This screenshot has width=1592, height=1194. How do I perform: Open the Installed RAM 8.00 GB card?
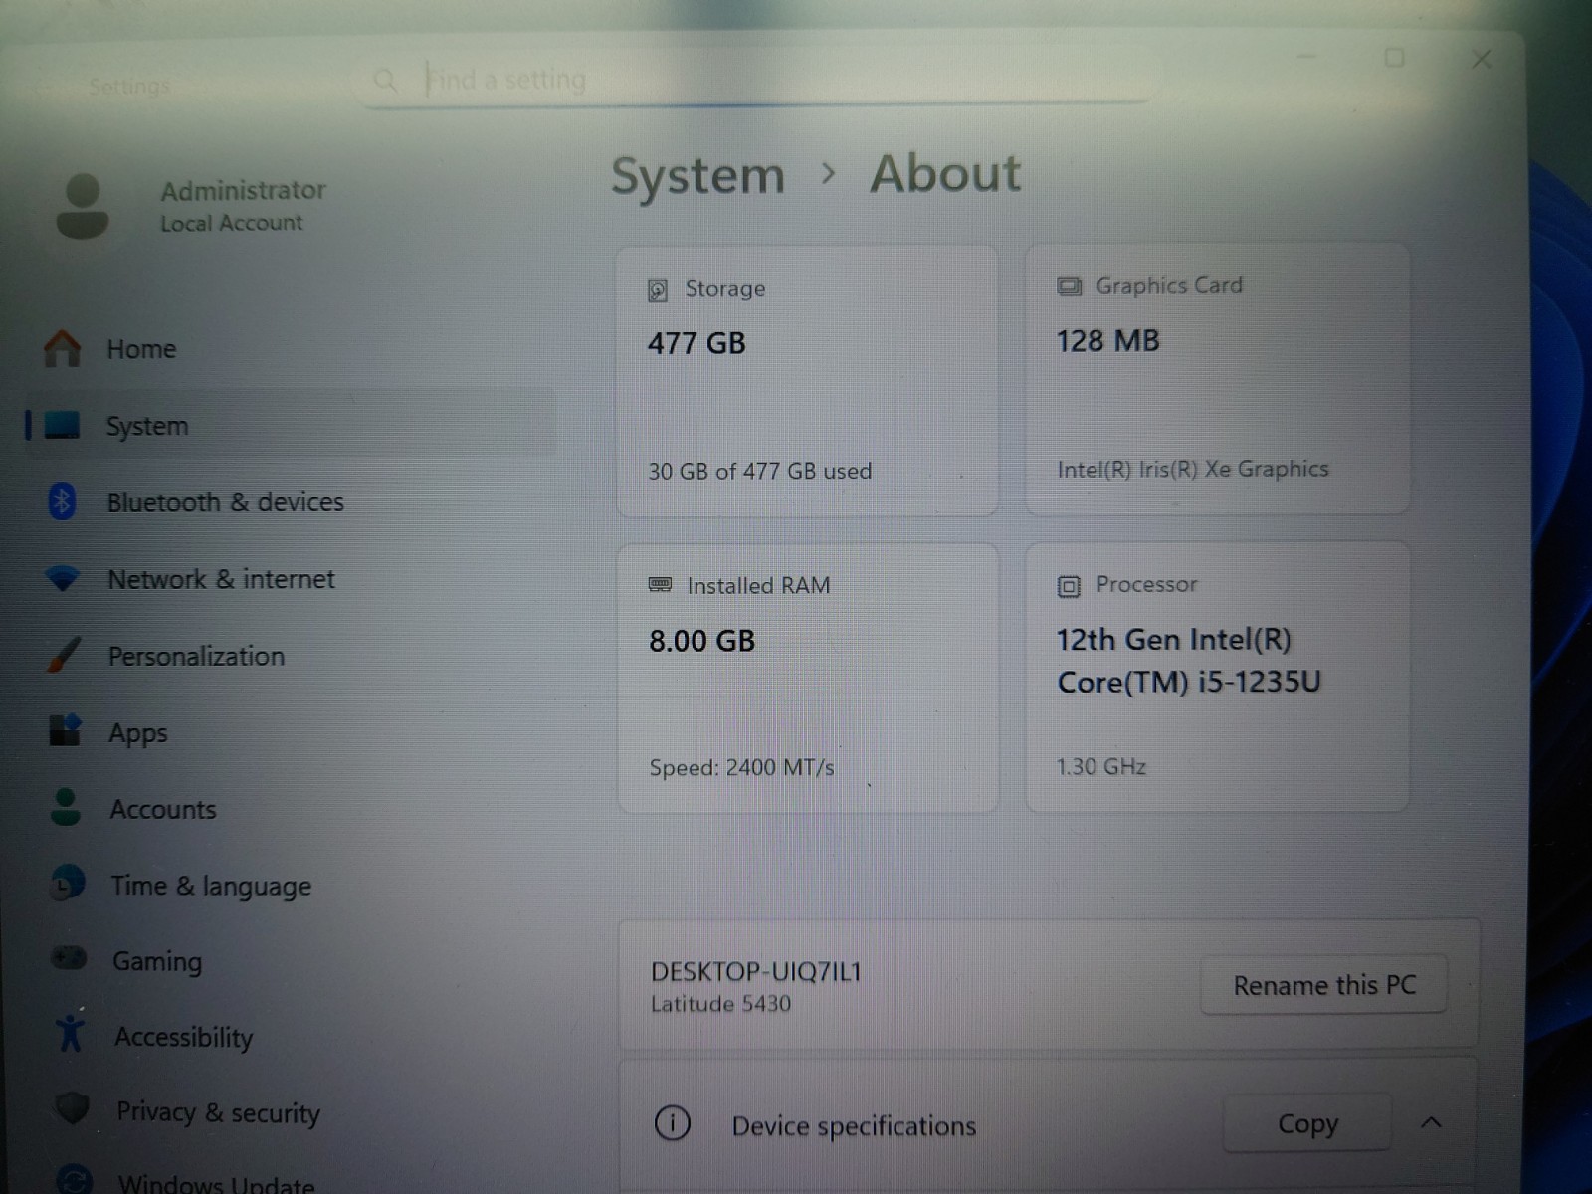[807, 679]
